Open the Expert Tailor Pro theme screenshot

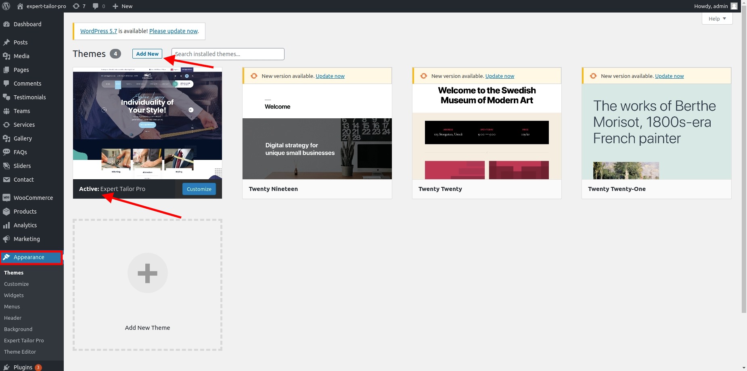147,123
